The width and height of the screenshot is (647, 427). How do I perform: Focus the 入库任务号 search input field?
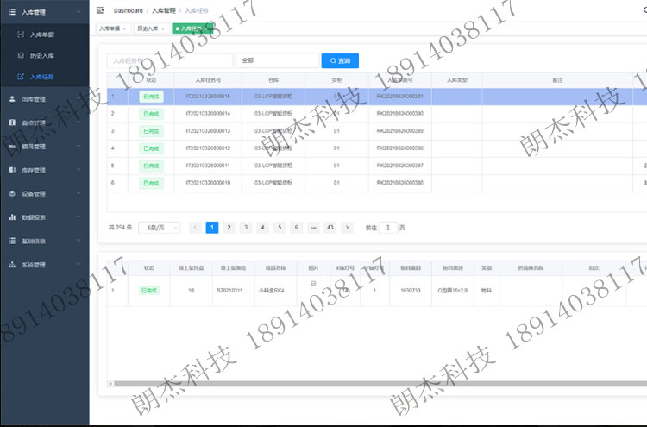pyautogui.click(x=169, y=61)
